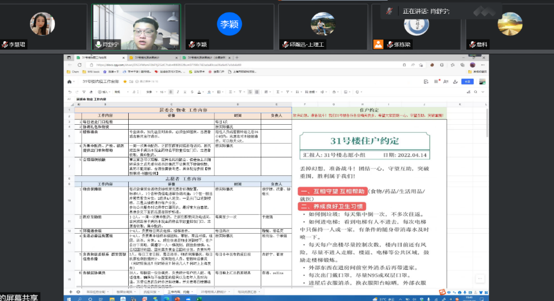Viewport: 554px width, 301px height.
Task: Select the 抗疫日报 sheet tab
Action: coord(151,292)
